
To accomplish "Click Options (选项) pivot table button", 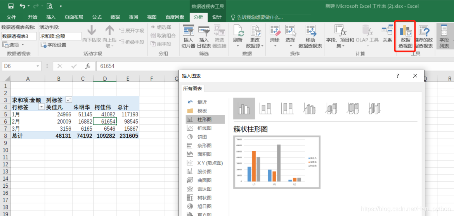I will tap(13, 45).
